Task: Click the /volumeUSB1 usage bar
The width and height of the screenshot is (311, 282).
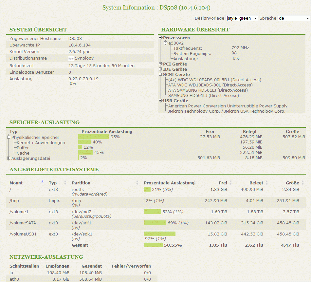Action: coord(159,234)
